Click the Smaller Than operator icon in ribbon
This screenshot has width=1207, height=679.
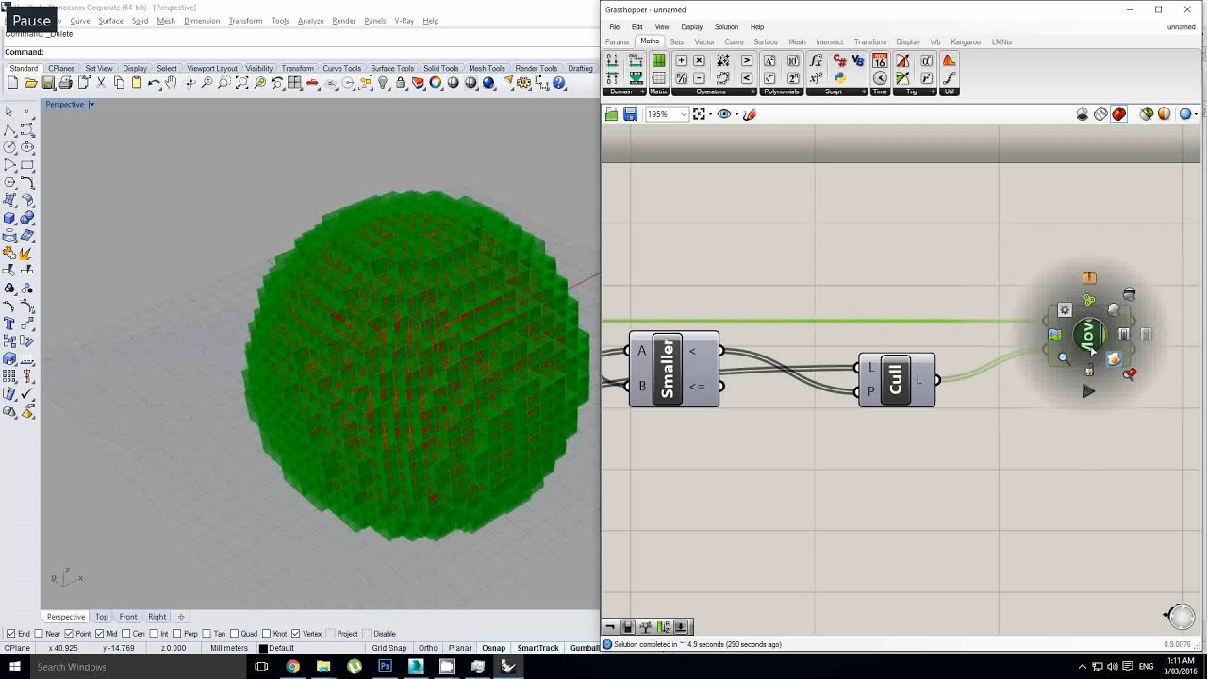(x=746, y=78)
